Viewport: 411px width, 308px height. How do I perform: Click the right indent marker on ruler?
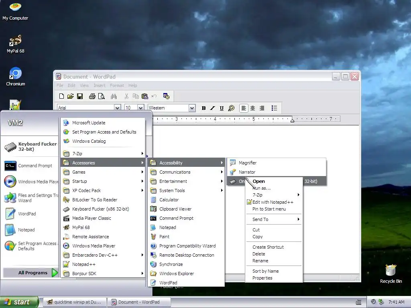[x=292, y=120]
